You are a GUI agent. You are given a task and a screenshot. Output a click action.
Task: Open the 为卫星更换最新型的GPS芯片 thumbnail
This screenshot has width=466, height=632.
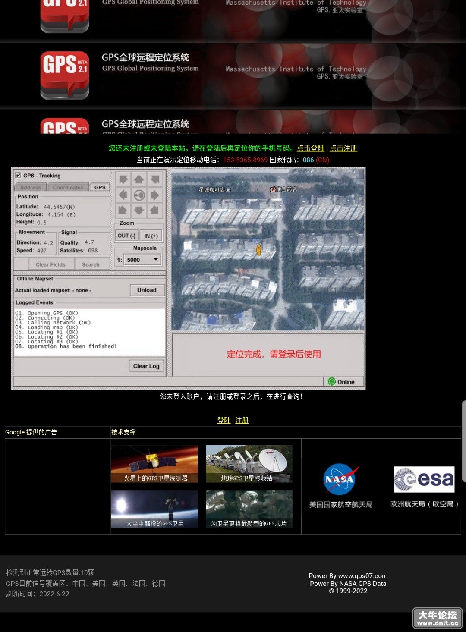249,509
